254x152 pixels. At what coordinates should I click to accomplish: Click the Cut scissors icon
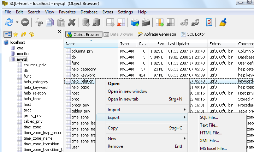pos(39,22)
